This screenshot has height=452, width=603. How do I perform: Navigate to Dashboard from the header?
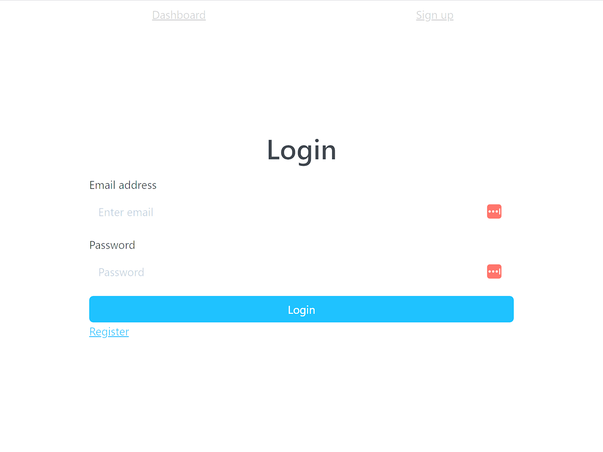point(179,15)
